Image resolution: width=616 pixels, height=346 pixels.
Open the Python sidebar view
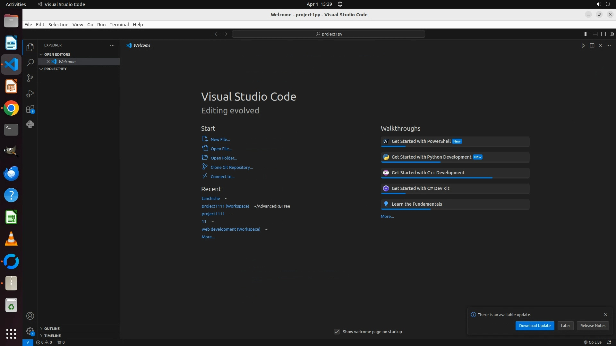(30, 125)
